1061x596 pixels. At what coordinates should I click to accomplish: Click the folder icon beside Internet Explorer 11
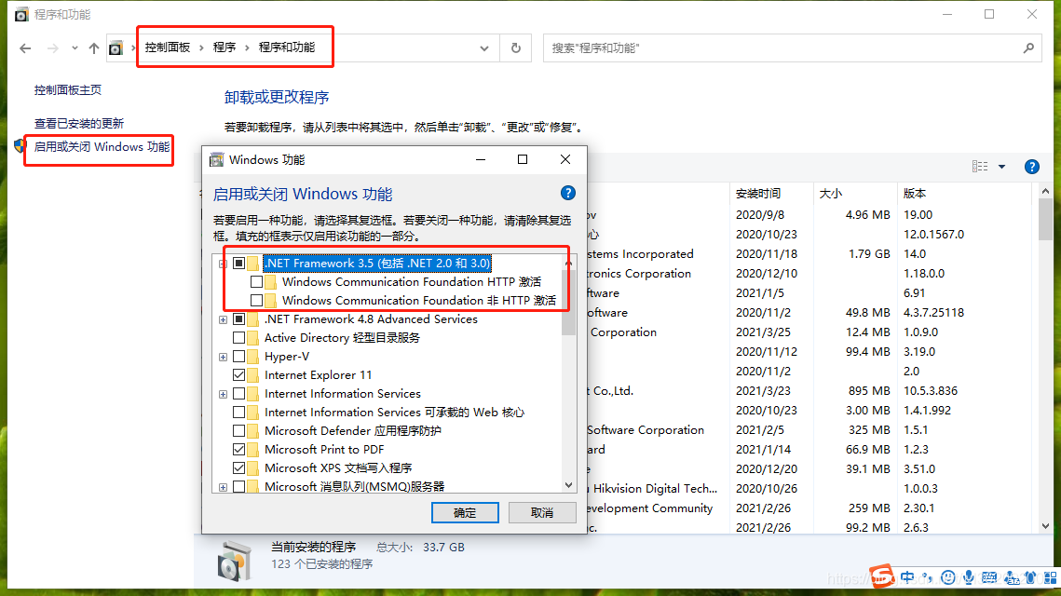[253, 374]
